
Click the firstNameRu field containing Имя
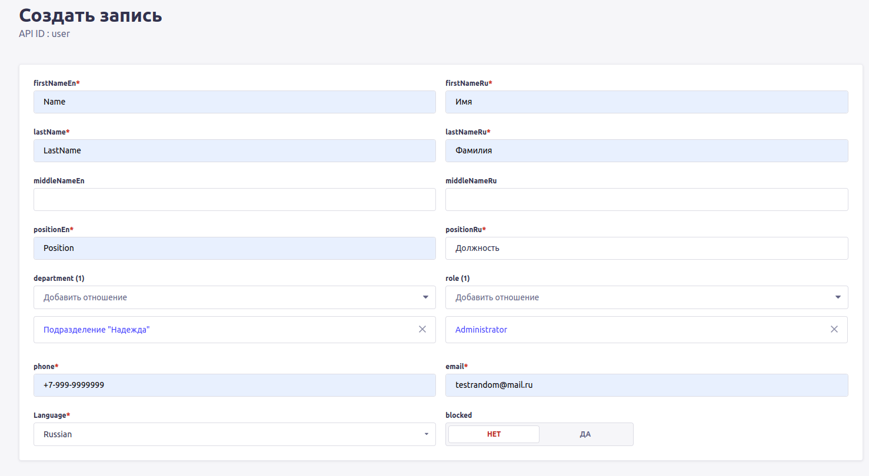point(646,102)
